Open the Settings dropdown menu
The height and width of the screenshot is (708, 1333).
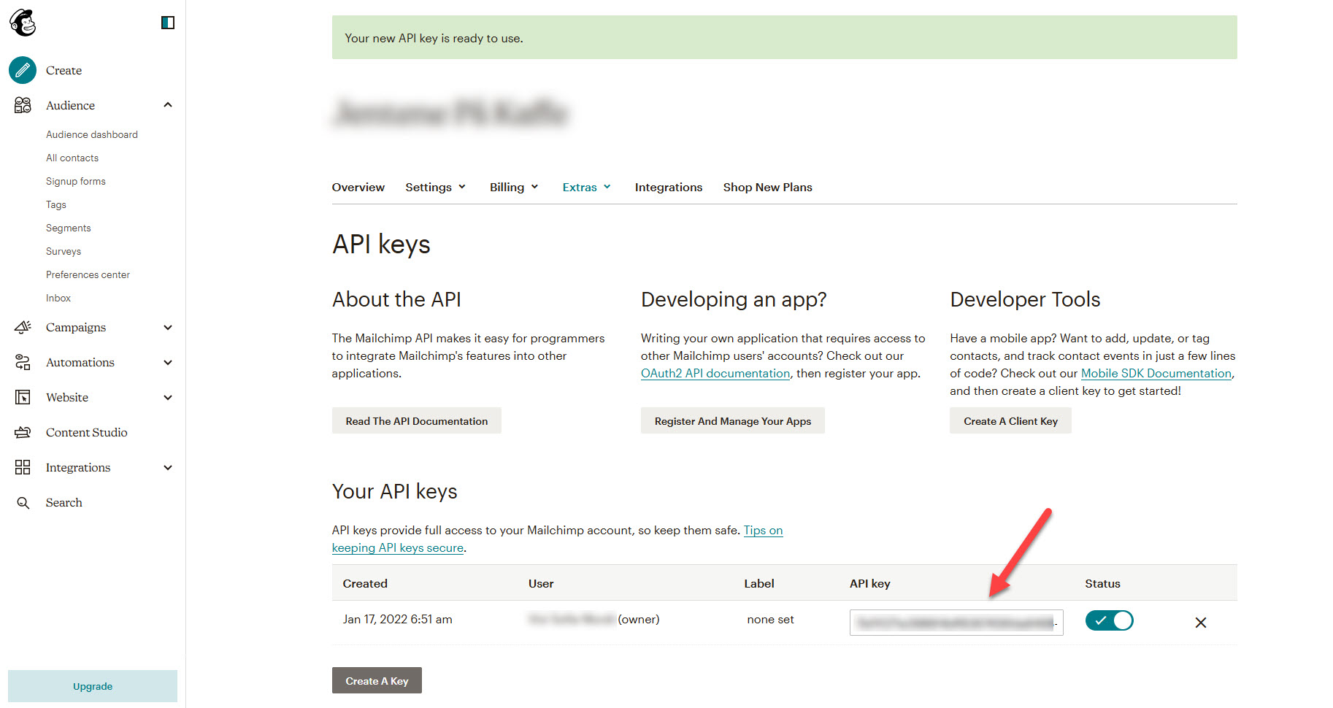tap(435, 188)
